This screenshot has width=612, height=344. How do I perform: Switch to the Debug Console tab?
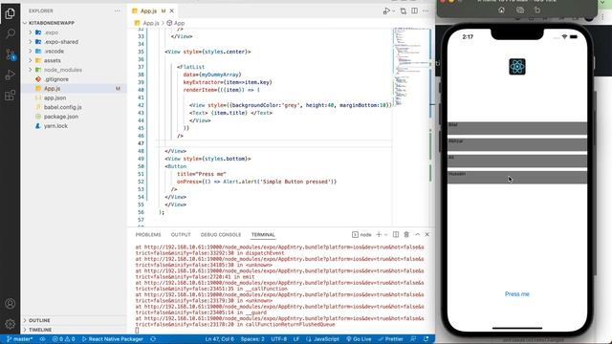(x=221, y=235)
